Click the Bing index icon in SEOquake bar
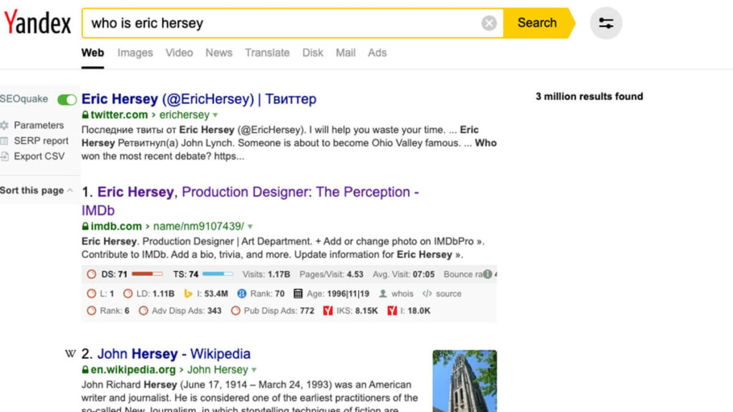This screenshot has height=412, width=733. click(189, 293)
